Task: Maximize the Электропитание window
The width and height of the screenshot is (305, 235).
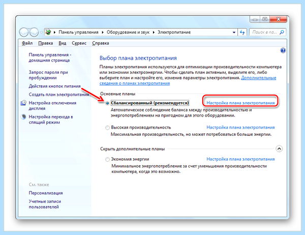Action: click(x=265, y=19)
